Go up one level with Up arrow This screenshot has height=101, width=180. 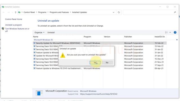click(x=15, y=12)
